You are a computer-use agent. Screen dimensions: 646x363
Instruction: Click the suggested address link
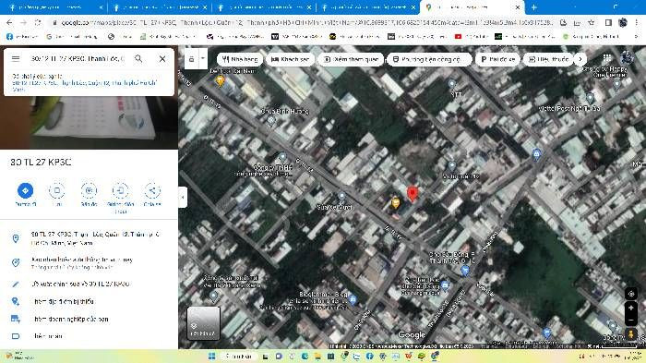[85, 86]
